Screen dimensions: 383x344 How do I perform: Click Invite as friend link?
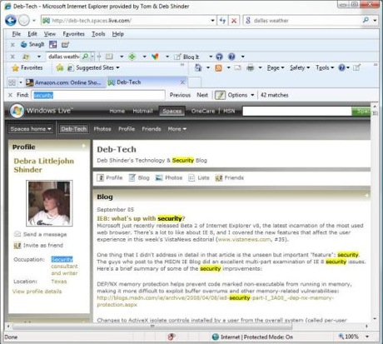(x=39, y=245)
